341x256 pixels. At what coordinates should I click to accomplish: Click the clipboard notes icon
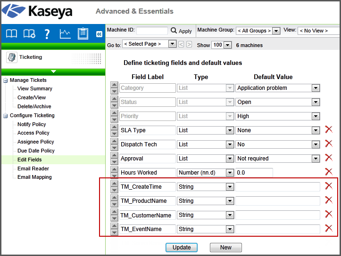83,33
